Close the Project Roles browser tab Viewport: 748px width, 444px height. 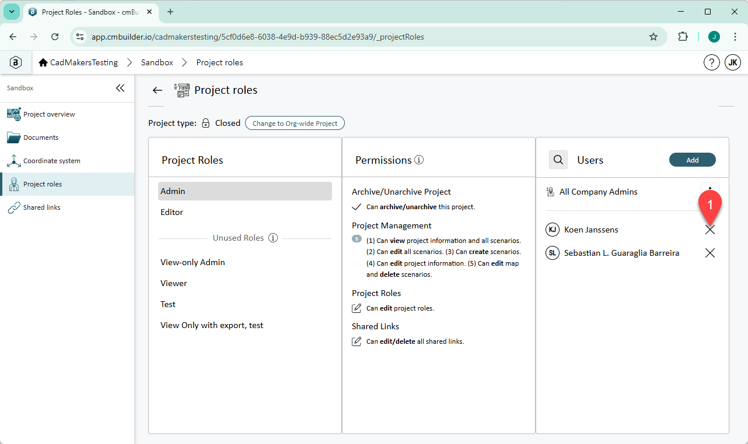coord(149,12)
